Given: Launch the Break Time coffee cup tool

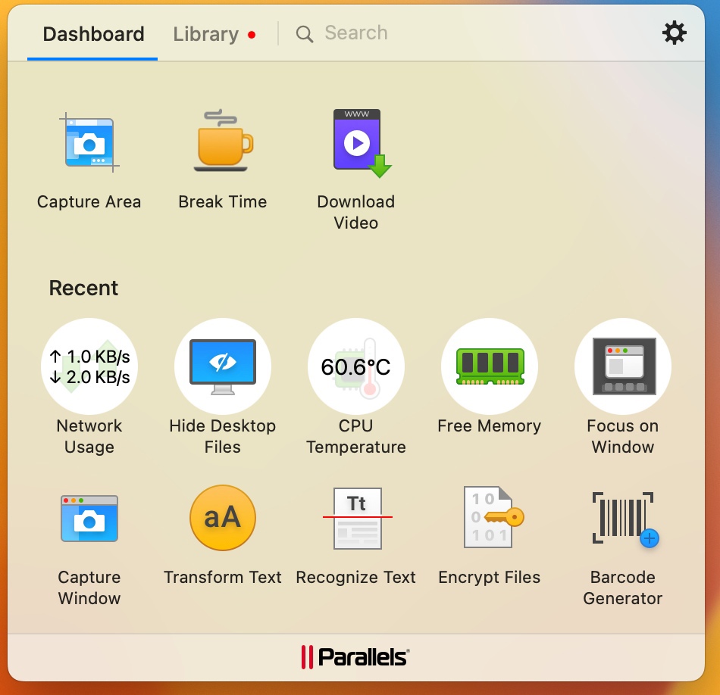Looking at the screenshot, I should tap(223, 142).
